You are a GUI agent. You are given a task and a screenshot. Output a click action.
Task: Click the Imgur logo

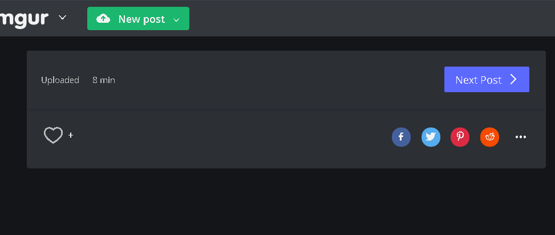click(x=24, y=18)
